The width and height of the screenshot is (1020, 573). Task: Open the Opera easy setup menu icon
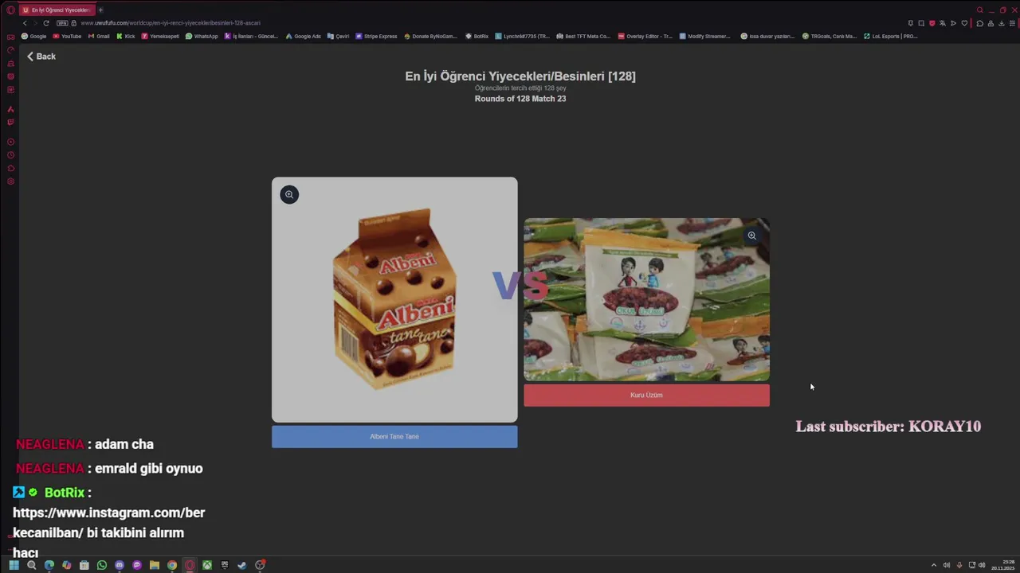click(1012, 23)
